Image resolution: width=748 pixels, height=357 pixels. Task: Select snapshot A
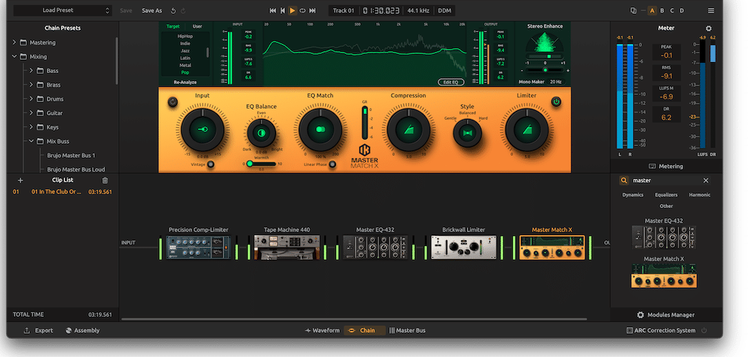click(x=652, y=10)
